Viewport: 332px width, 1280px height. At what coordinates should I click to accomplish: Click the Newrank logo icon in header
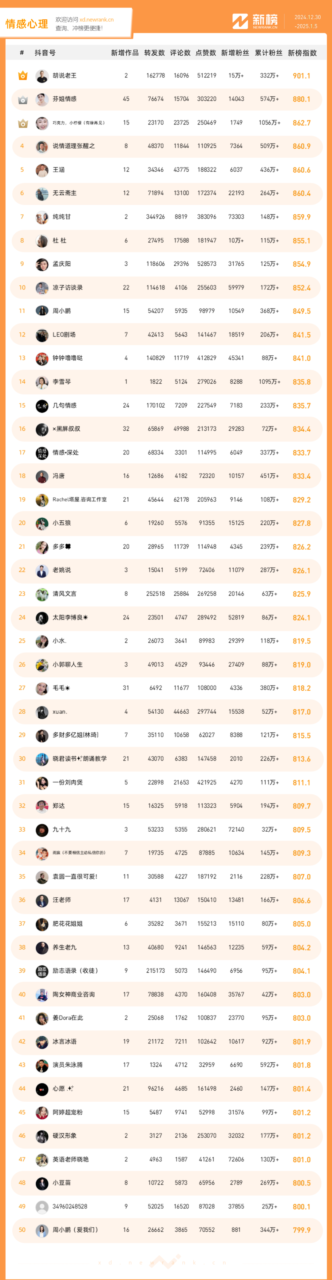coord(240,21)
